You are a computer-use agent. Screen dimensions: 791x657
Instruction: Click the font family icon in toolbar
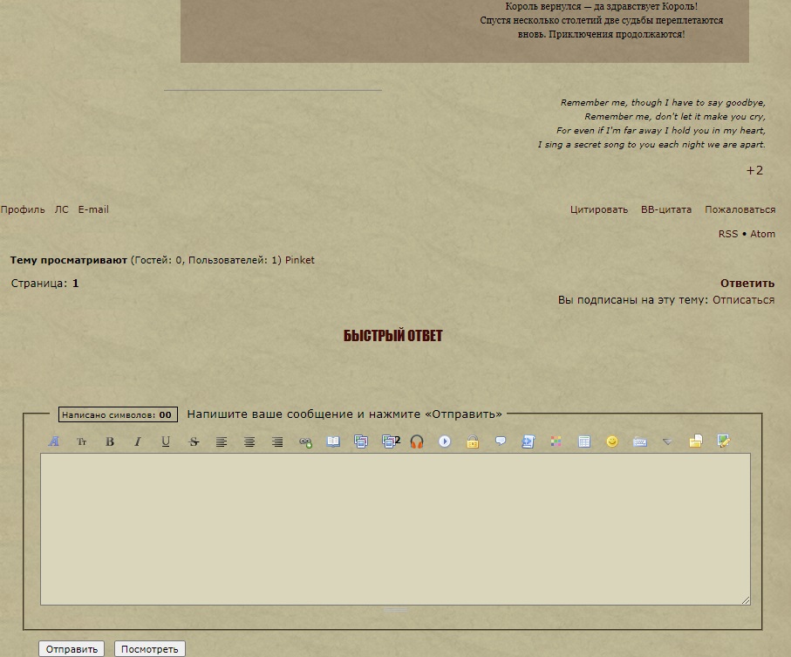54,441
